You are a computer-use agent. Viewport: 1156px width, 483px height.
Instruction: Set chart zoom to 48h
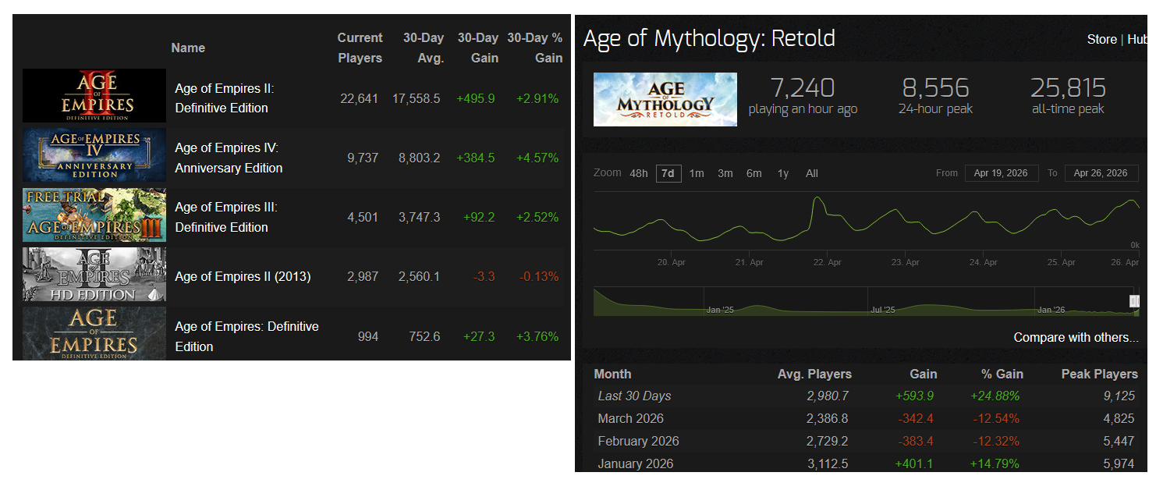point(639,173)
